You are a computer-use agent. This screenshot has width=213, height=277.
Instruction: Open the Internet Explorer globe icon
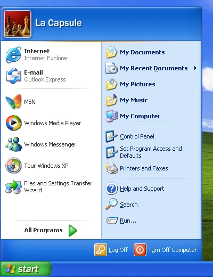click(x=13, y=55)
